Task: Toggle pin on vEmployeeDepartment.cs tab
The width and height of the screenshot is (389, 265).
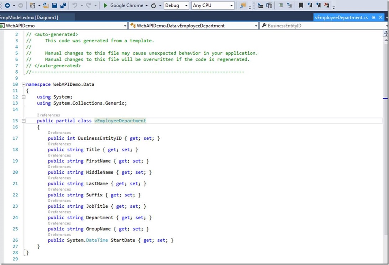Action: (373, 17)
